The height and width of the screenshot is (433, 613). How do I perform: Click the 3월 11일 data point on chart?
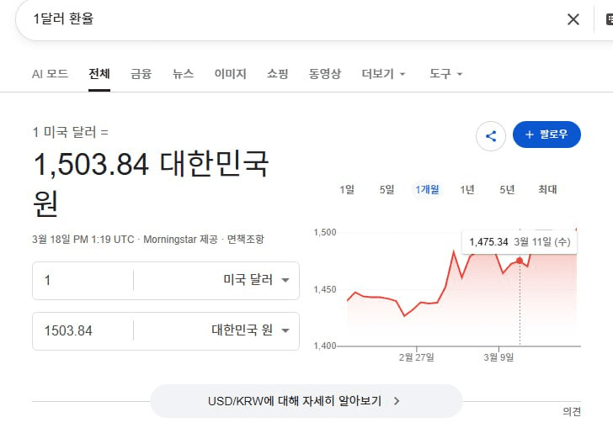(x=520, y=260)
